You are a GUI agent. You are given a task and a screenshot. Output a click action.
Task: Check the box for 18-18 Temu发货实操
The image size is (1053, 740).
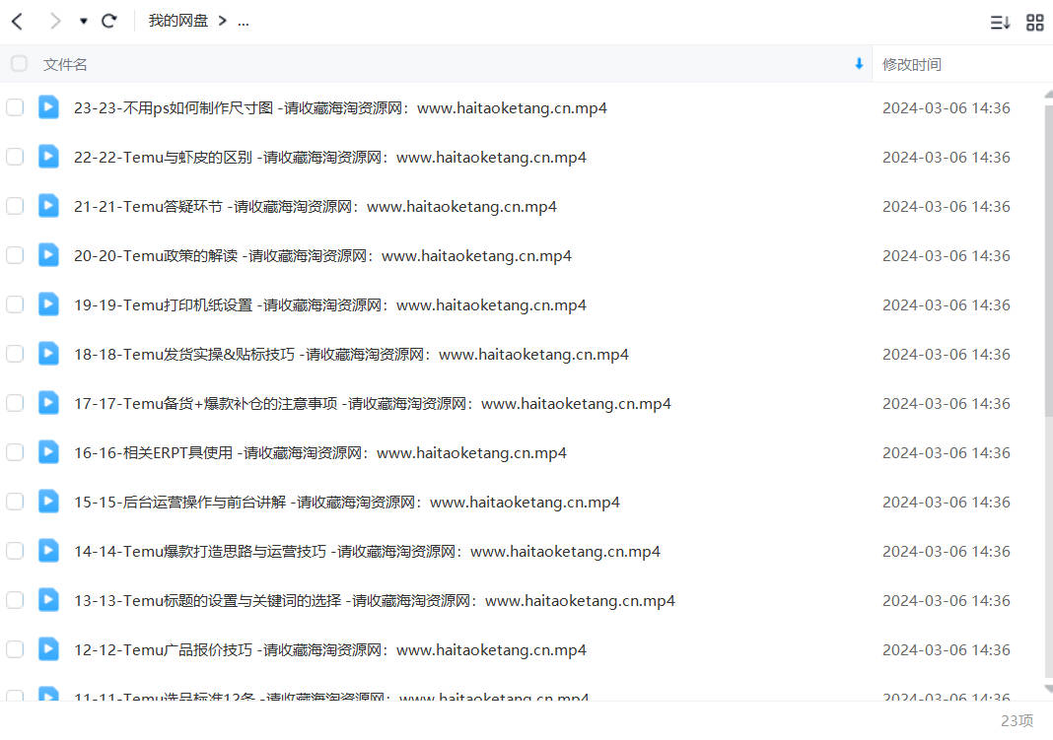tap(15, 354)
